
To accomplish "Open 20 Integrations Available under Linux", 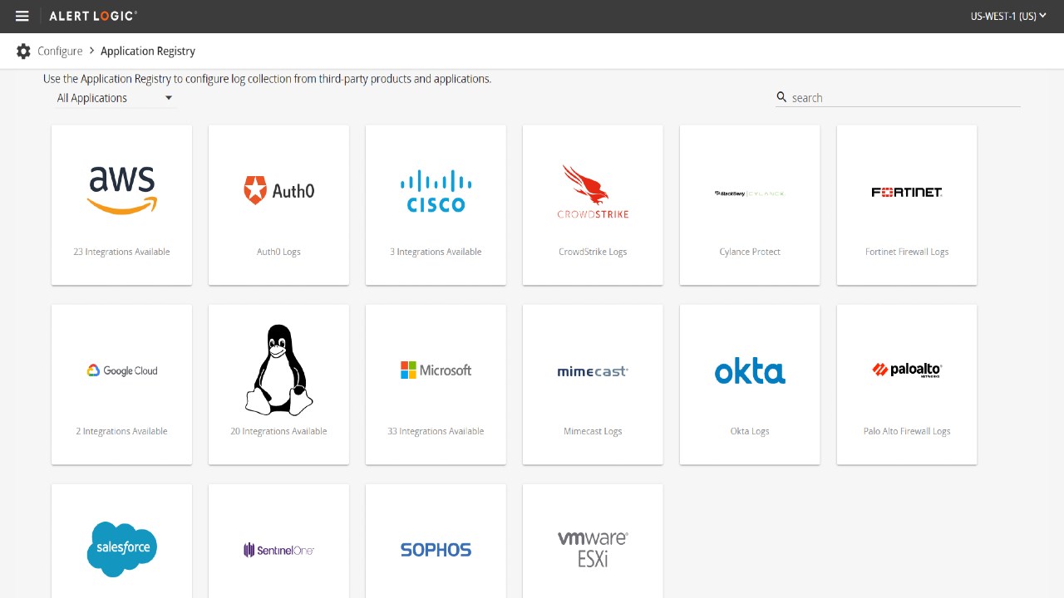I will (279, 431).
